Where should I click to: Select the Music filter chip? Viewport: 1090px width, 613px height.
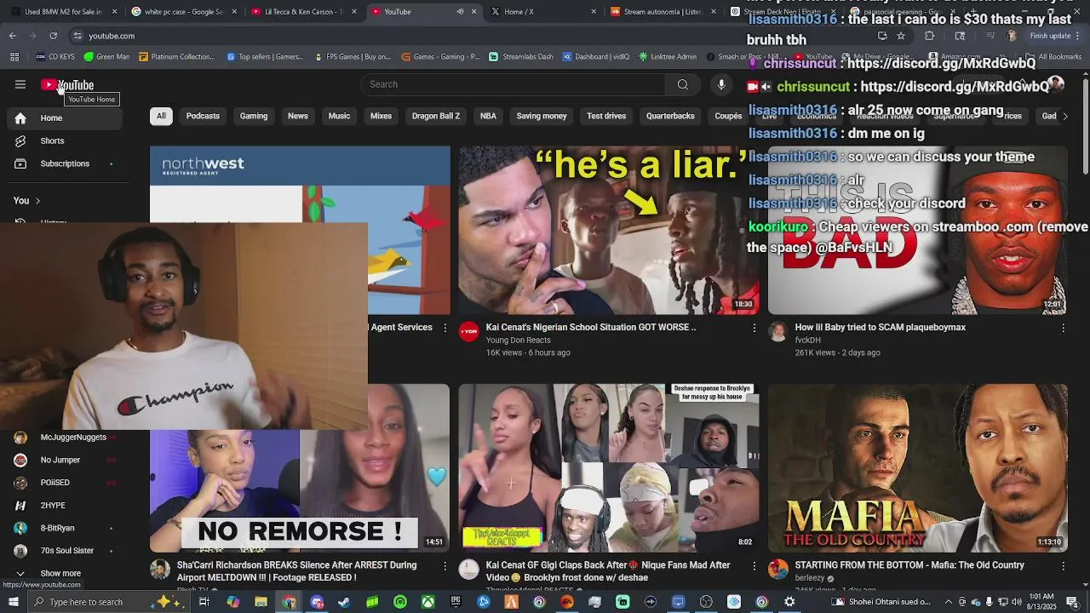(339, 116)
